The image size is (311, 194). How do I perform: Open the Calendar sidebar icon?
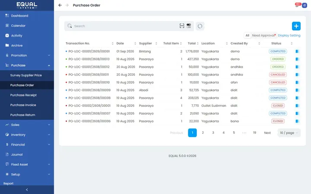[7, 25]
